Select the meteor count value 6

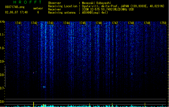point(38,12)
